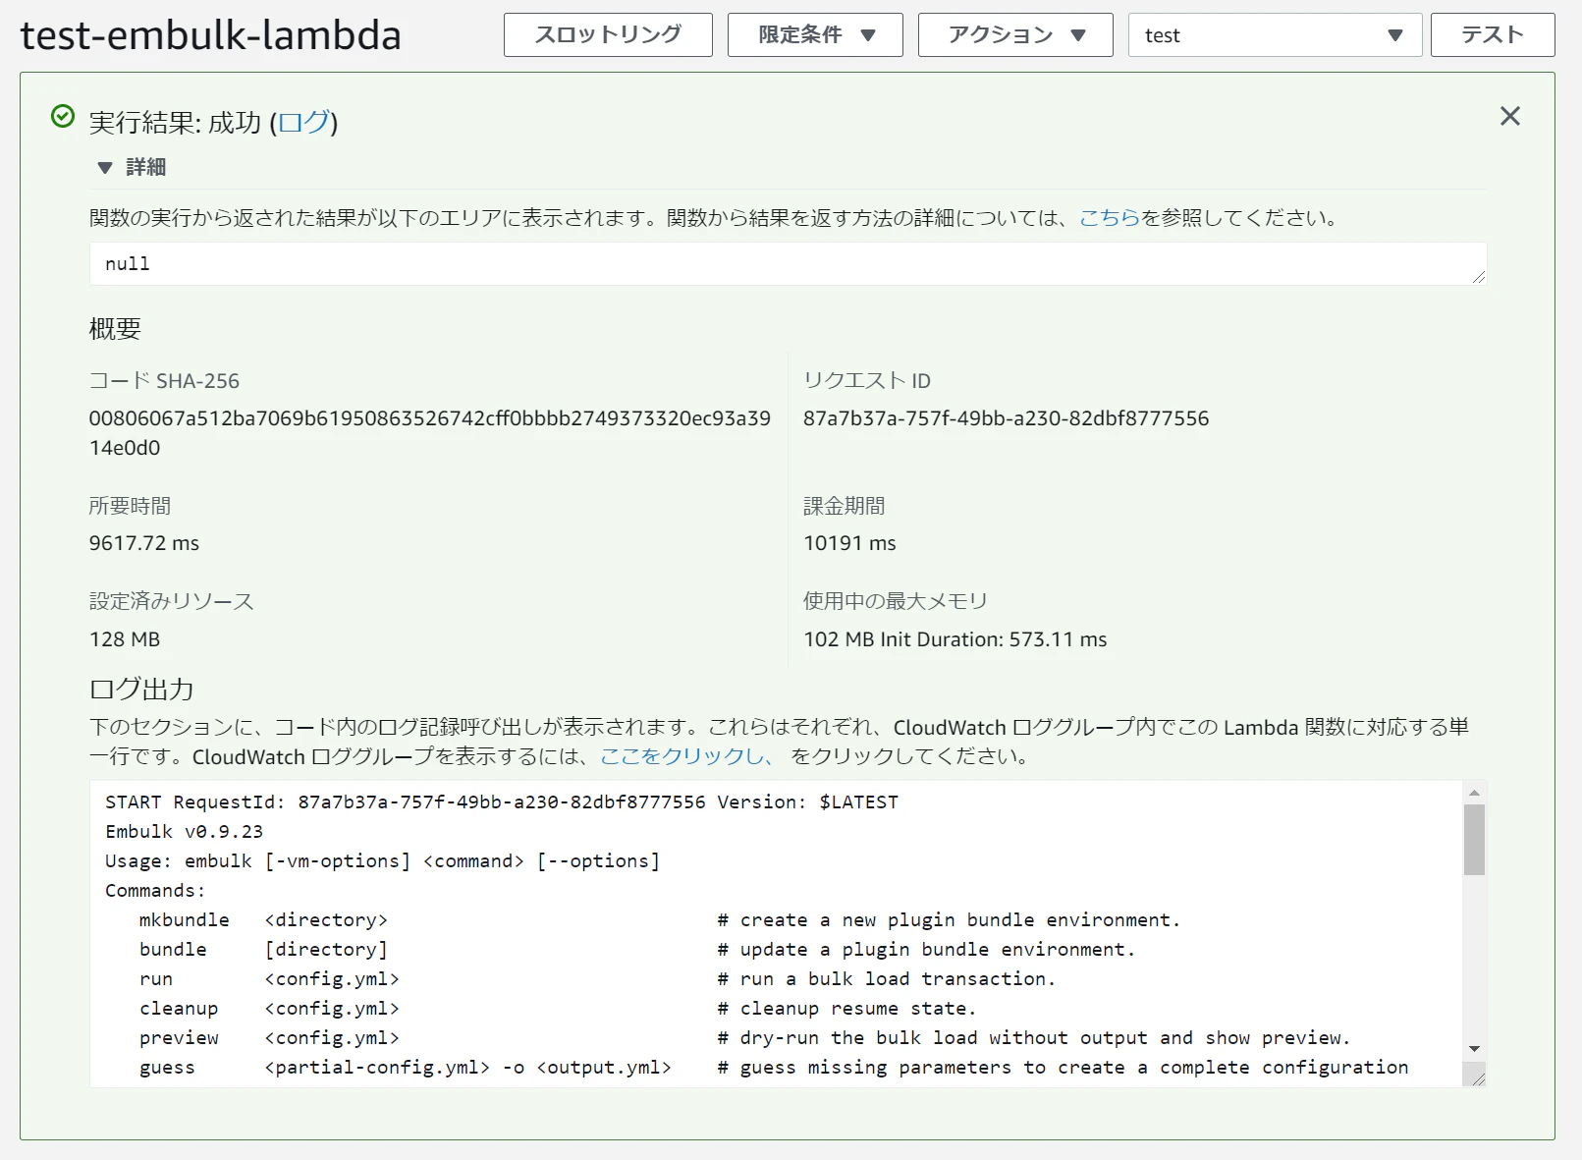Click the 10191 ms billed duration value
Screen dimensions: 1582x1160
click(849, 543)
